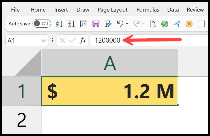Click the orange clock icon

[x=189, y=24]
